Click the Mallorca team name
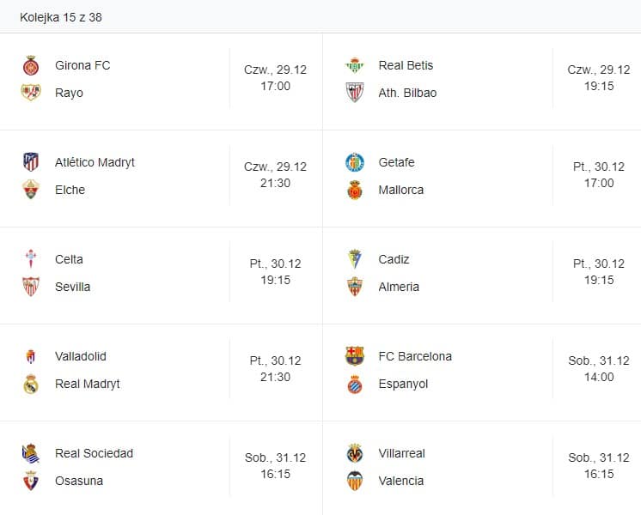Viewport: 641px width, 515px height. point(401,190)
